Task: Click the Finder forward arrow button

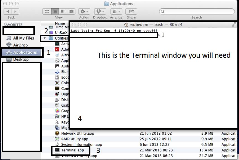Action: (15, 11)
